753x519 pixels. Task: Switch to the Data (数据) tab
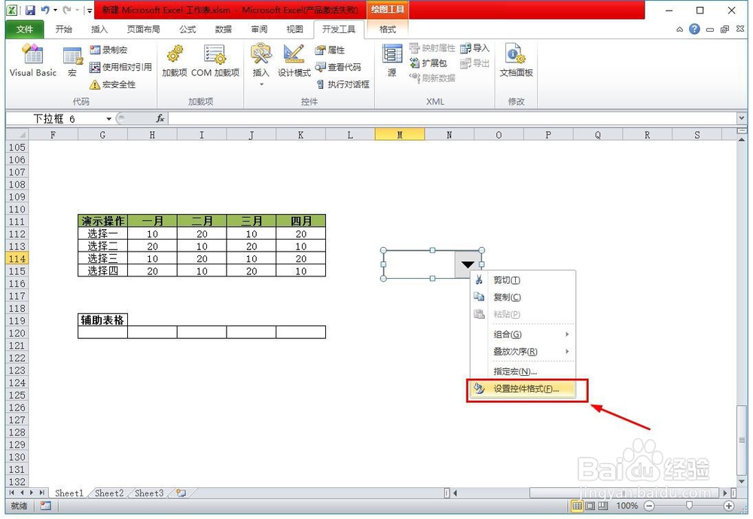click(223, 29)
